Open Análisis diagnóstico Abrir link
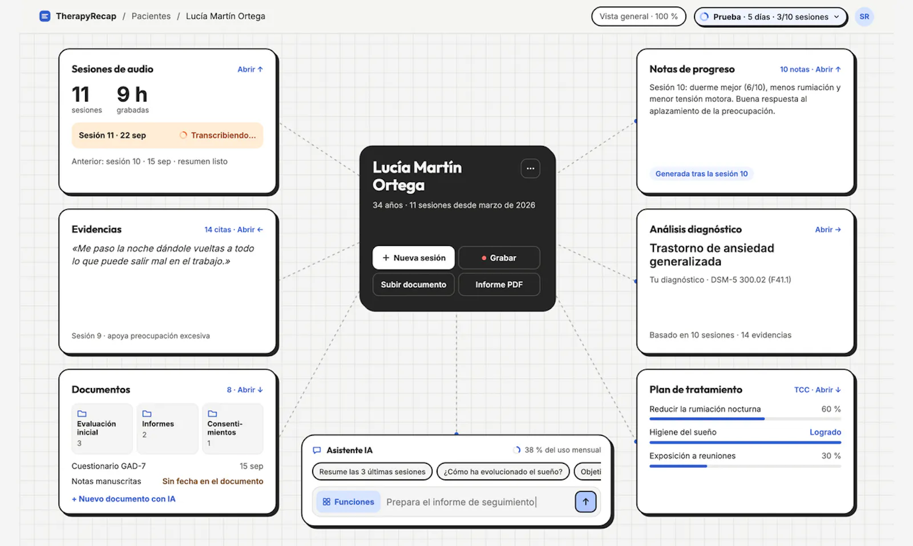Viewport: 913px width, 546px height. pyautogui.click(x=828, y=229)
